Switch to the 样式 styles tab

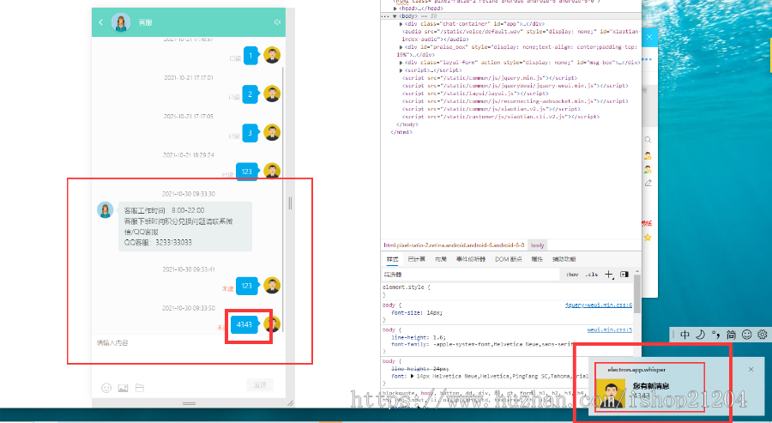pyautogui.click(x=392, y=259)
